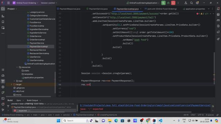Expand the target folder

click(11, 84)
